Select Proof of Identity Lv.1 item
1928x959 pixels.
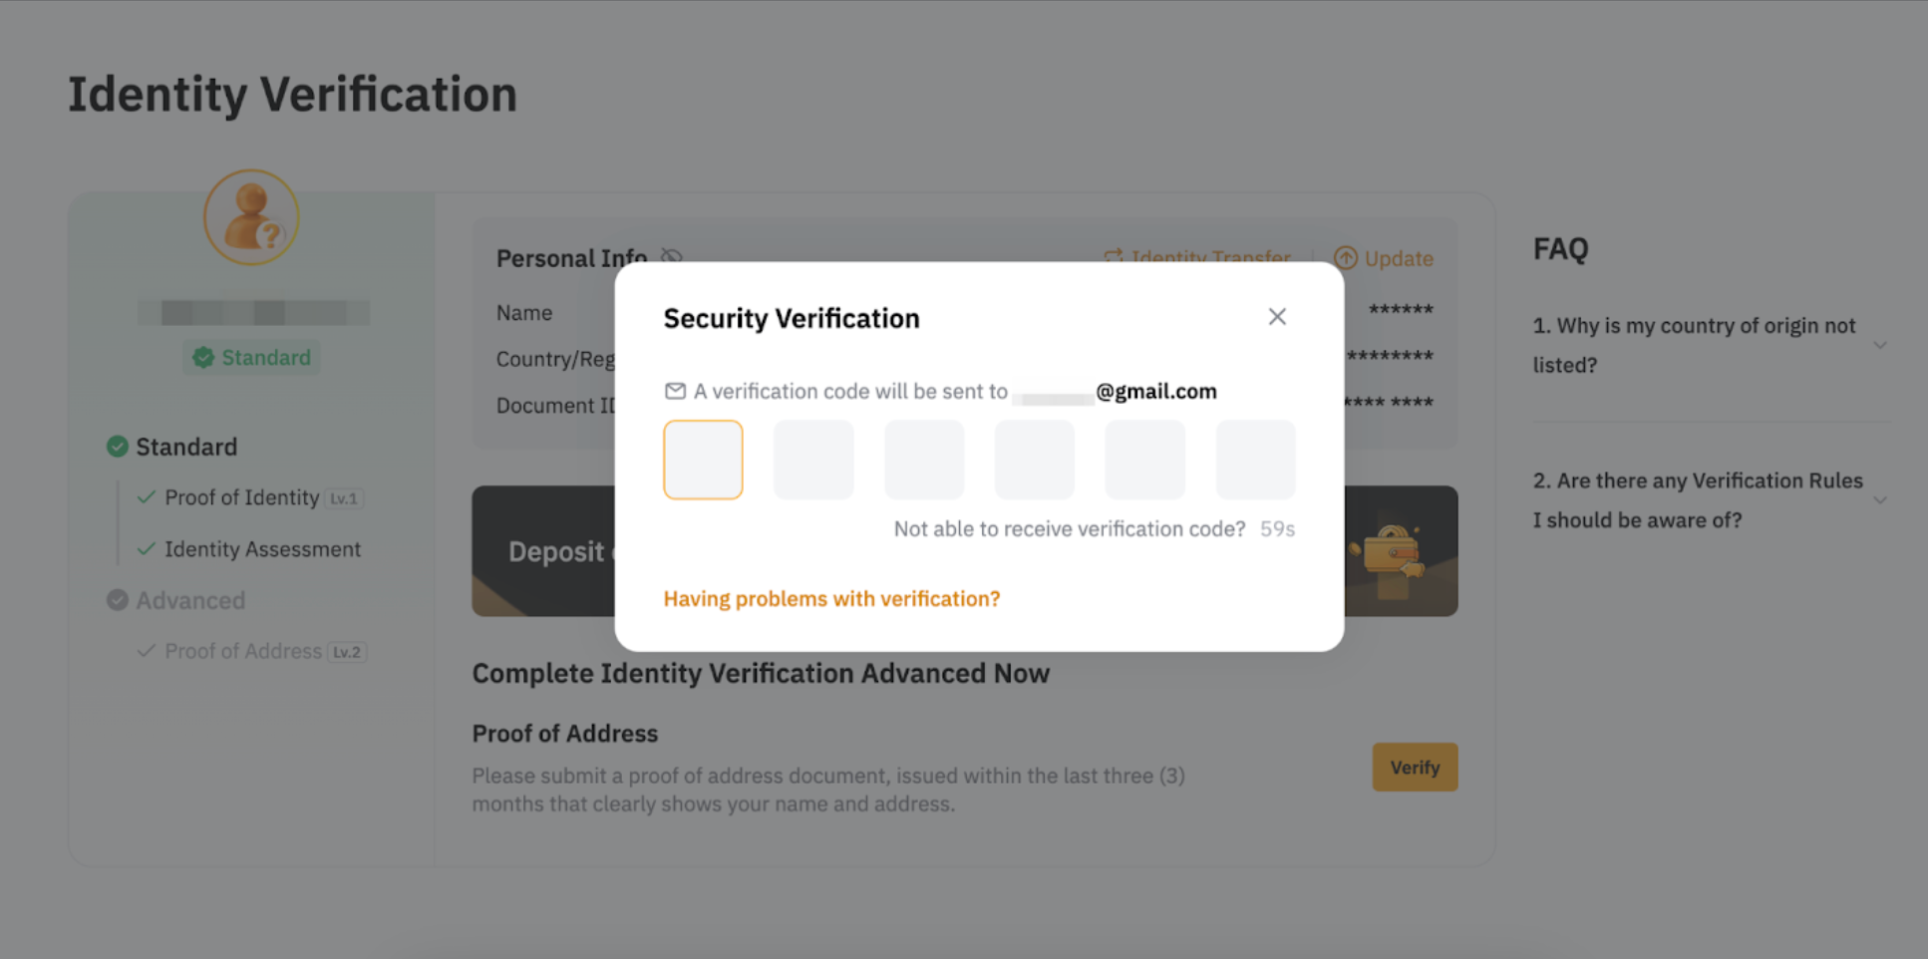(242, 497)
